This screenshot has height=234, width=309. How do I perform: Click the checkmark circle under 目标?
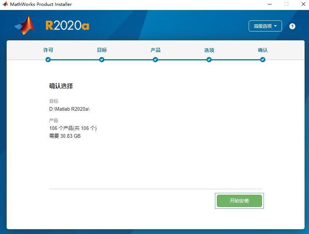102,60
